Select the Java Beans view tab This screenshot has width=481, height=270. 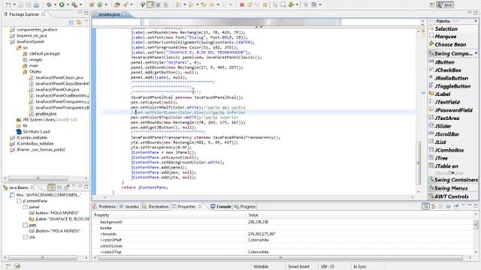point(19,187)
